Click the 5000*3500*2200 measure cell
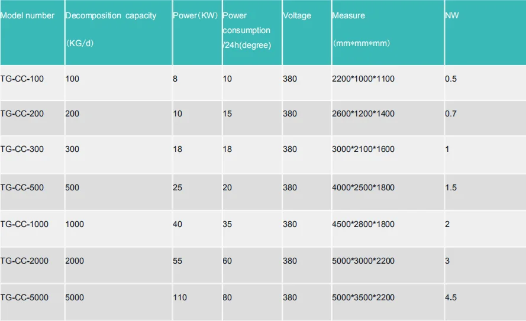Screen dimensions: 526x321 (363, 297)
